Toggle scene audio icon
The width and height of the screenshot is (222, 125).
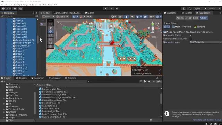(132, 17)
